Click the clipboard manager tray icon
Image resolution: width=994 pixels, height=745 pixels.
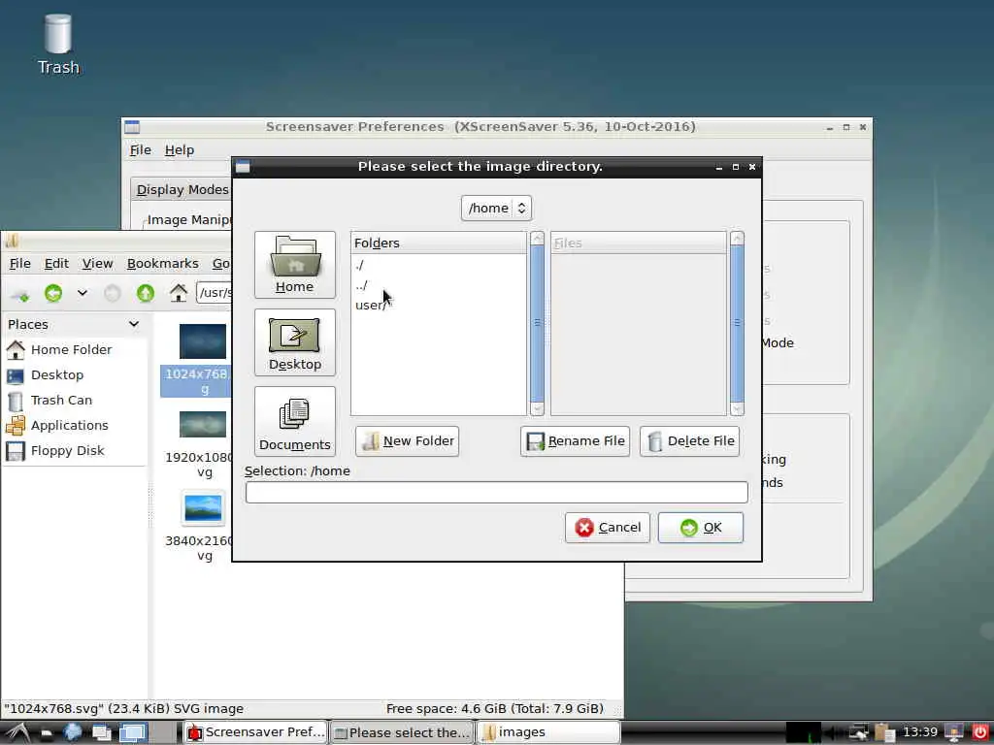click(x=884, y=733)
